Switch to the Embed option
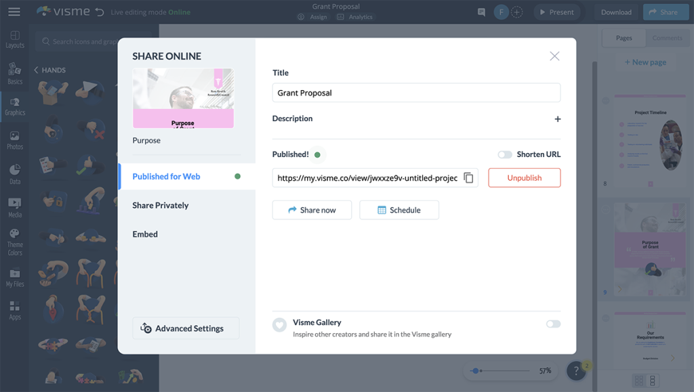Screen dimensions: 694x392 (x=145, y=234)
